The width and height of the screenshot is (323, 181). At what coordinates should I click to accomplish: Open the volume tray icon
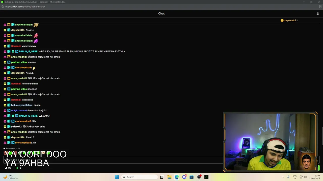pyautogui.click(x=305, y=177)
